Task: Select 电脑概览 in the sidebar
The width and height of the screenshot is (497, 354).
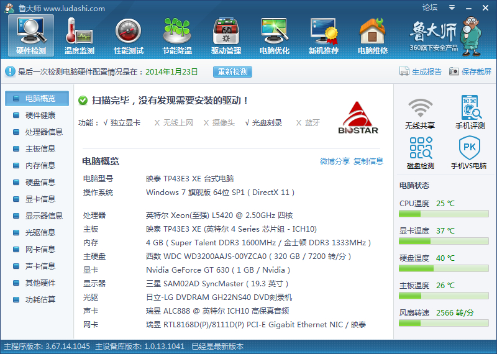Action: 37,98
